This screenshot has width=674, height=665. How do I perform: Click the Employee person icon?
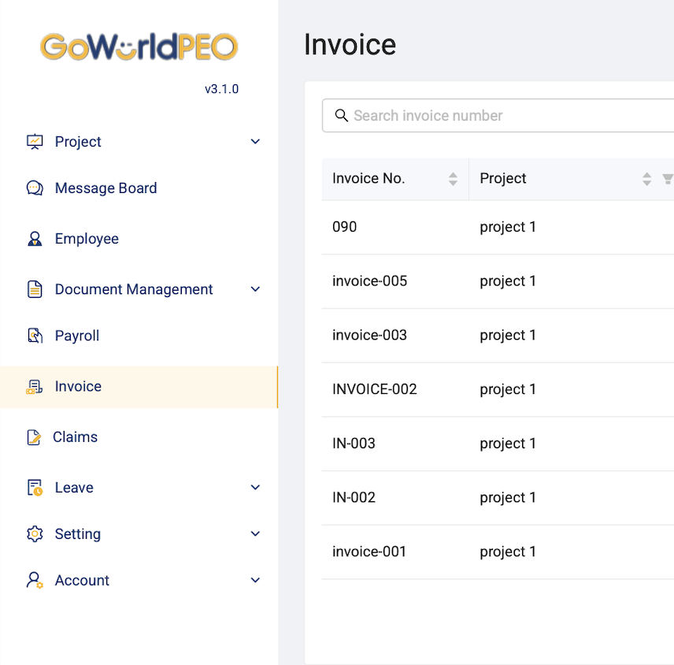35,239
